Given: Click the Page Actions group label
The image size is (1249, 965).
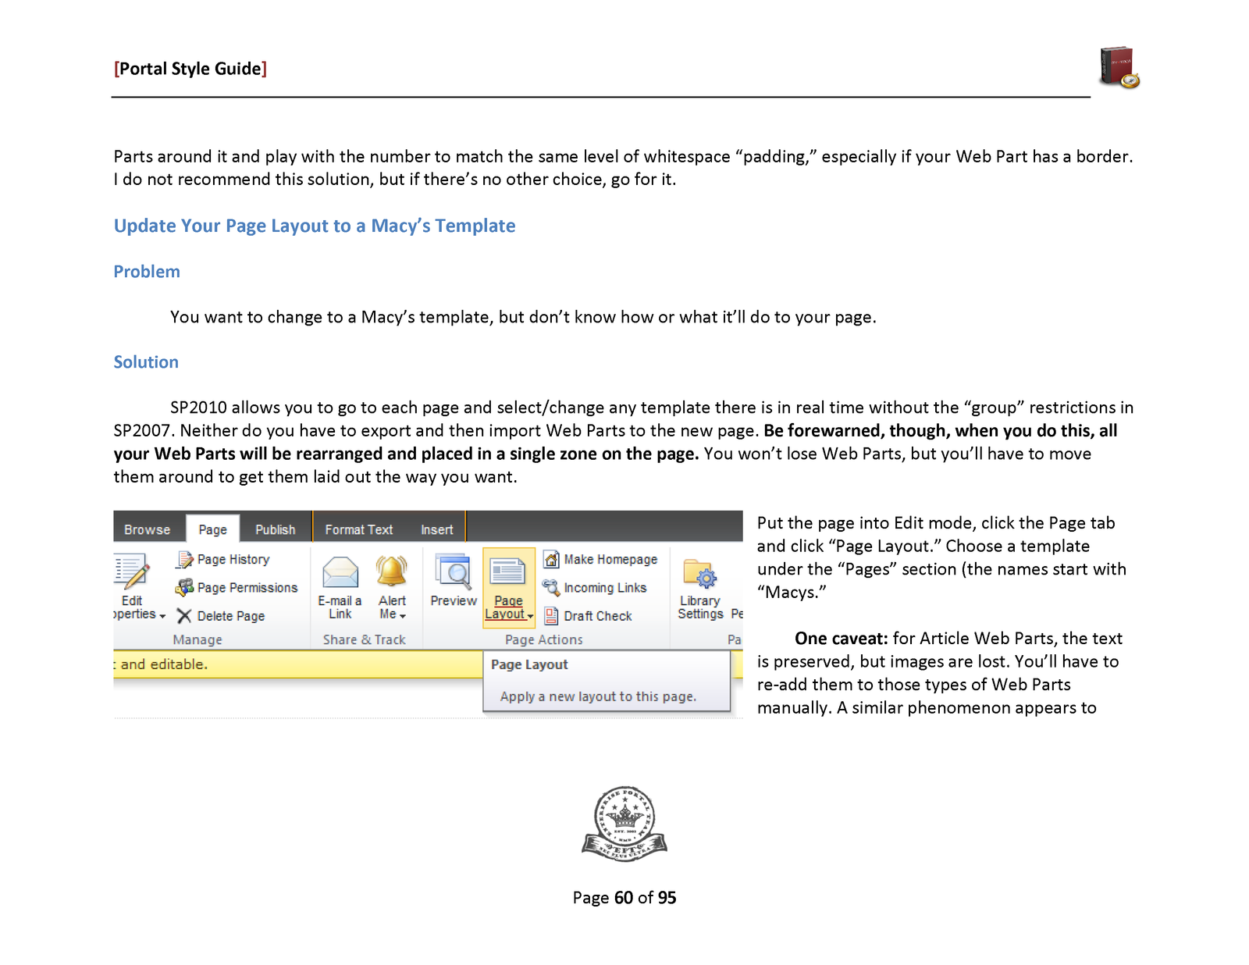Looking at the screenshot, I should [x=544, y=639].
